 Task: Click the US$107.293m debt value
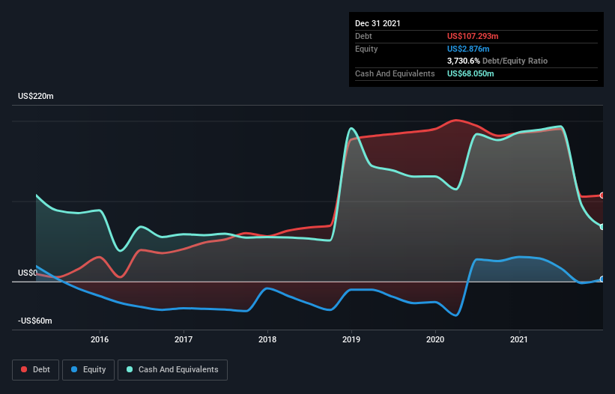(x=473, y=36)
